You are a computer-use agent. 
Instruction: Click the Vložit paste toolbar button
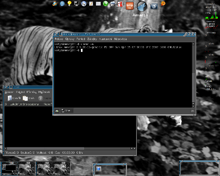(29, 98)
